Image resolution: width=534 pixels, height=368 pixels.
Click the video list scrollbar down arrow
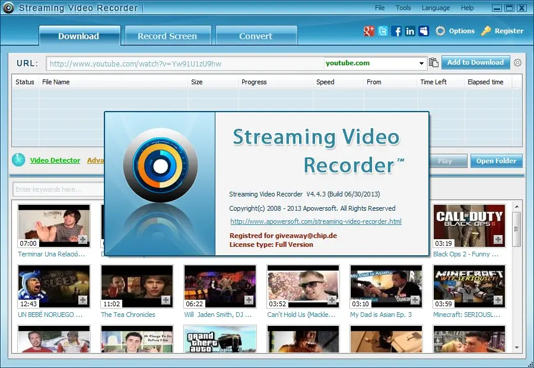(x=517, y=348)
